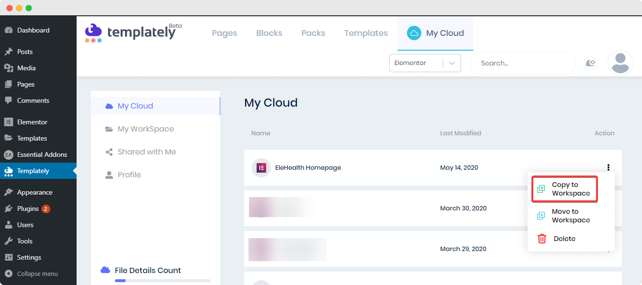
Task: Click the red Delete trash icon
Action: 542,239
